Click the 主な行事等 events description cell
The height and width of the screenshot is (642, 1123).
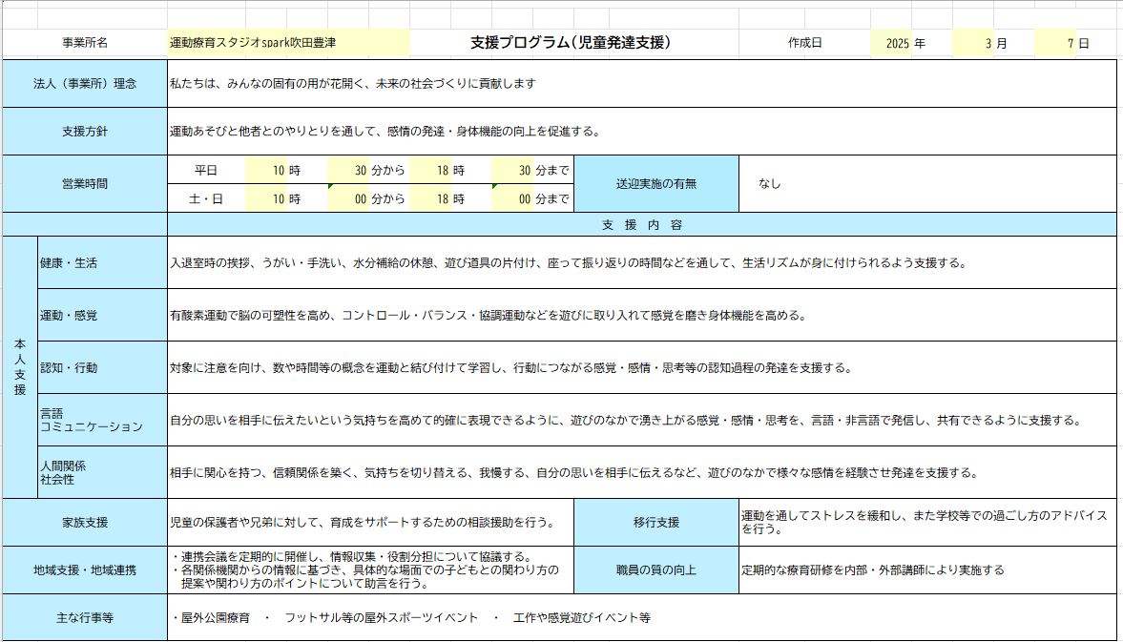[x=641, y=617]
